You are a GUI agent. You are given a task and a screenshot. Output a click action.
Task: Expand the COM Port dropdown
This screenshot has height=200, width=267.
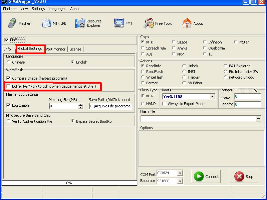180,173
